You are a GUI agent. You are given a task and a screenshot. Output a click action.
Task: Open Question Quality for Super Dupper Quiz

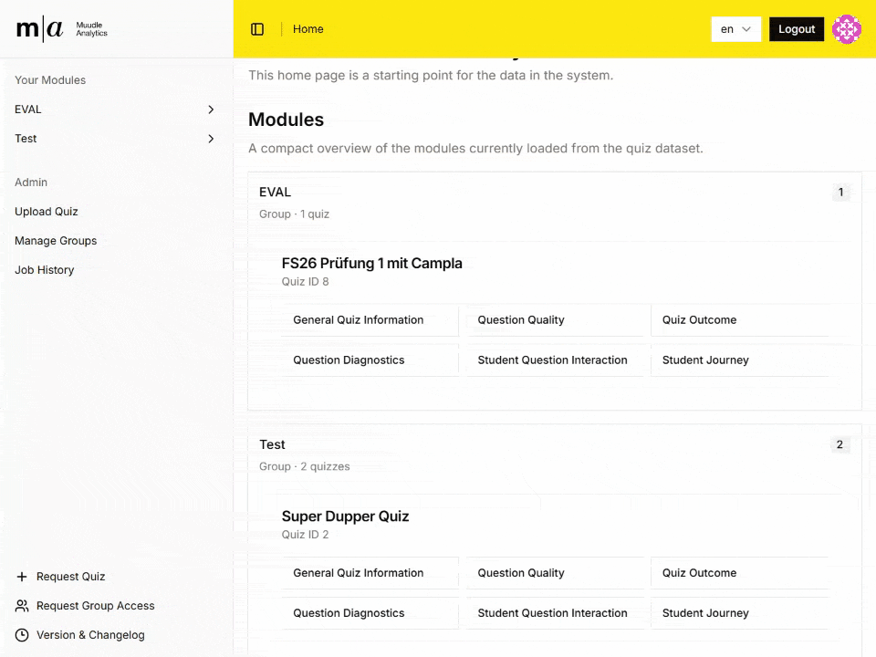pyautogui.click(x=555, y=573)
